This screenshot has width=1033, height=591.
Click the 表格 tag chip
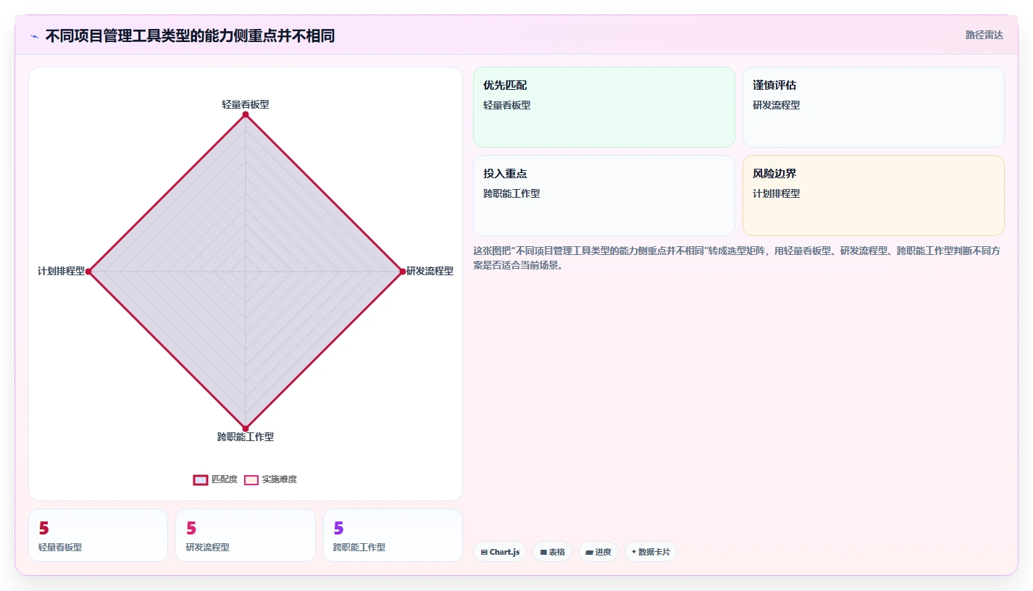coord(552,552)
